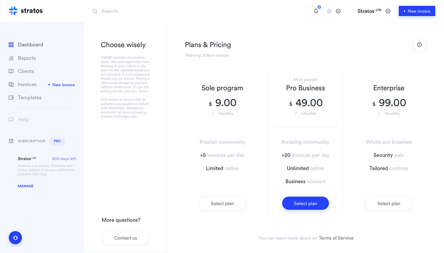The height and width of the screenshot is (253, 444).
Task: Open the Terms of Service link
Action: tap(336, 238)
